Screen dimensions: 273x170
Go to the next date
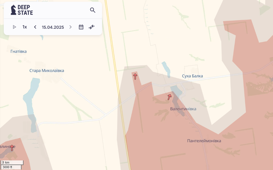(x=70, y=27)
